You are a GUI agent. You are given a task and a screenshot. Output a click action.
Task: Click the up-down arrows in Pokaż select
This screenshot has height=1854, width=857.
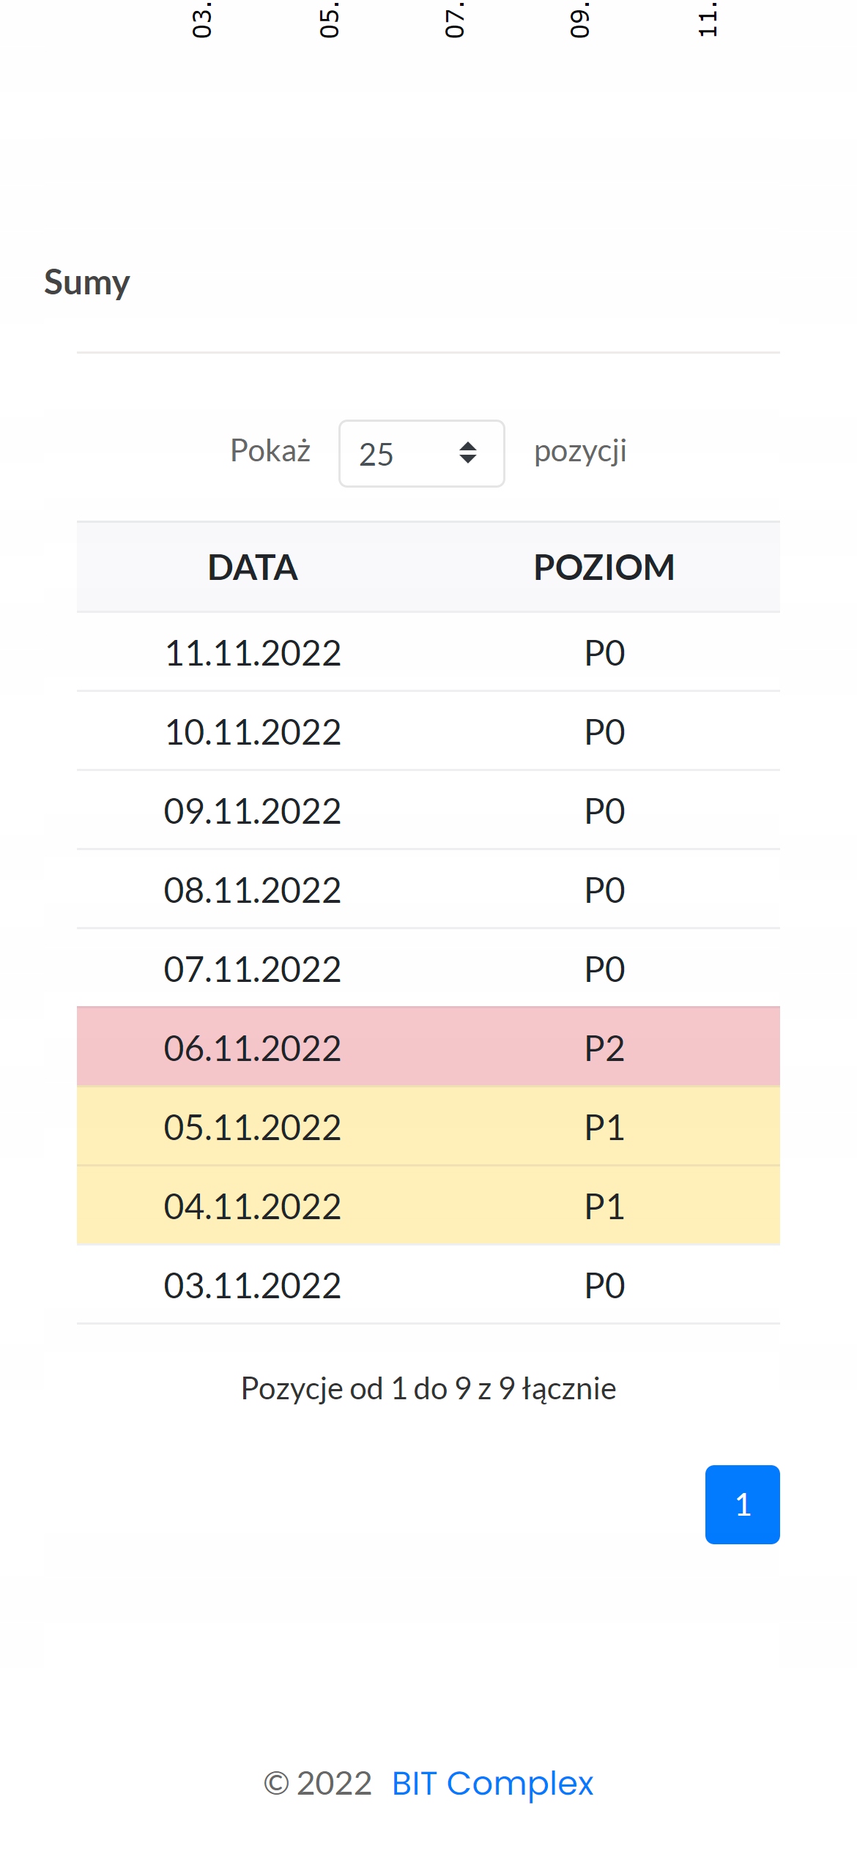[x=468, y=453]
